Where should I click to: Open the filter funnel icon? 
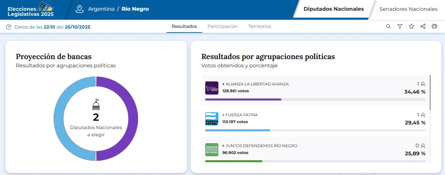[400, 27]
